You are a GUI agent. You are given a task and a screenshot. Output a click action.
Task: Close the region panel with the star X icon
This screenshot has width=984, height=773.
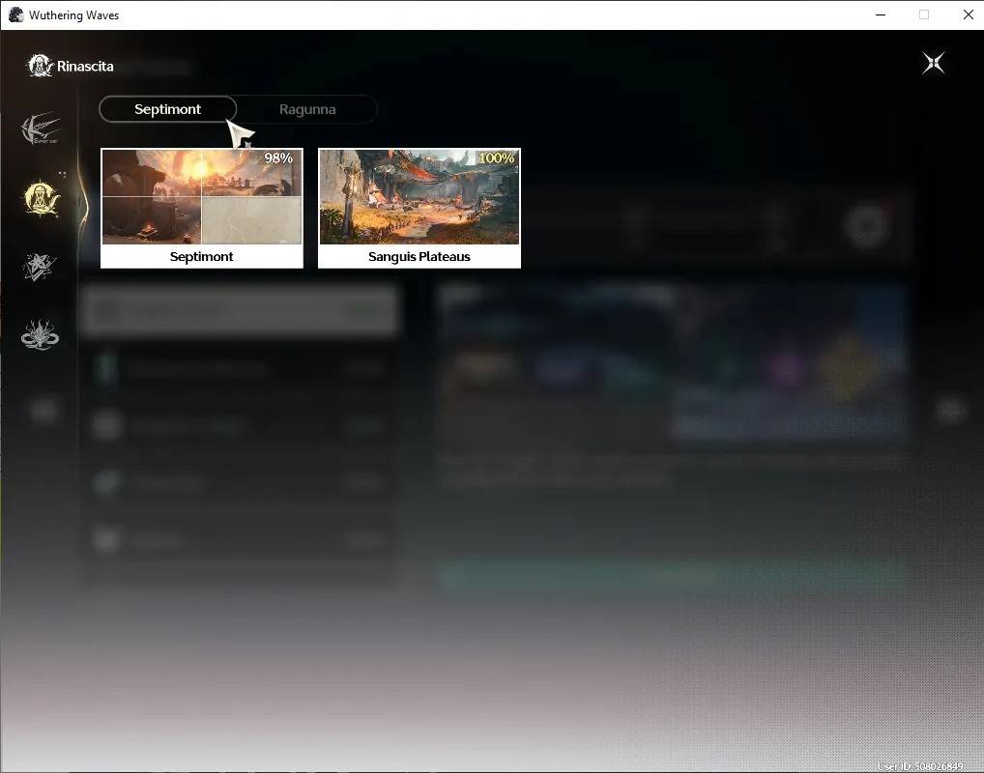[933, 63]
